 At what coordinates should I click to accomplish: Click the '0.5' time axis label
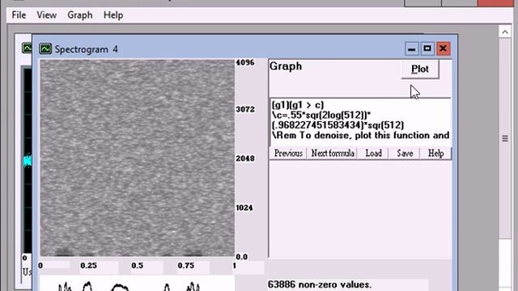tap(137, 266)
